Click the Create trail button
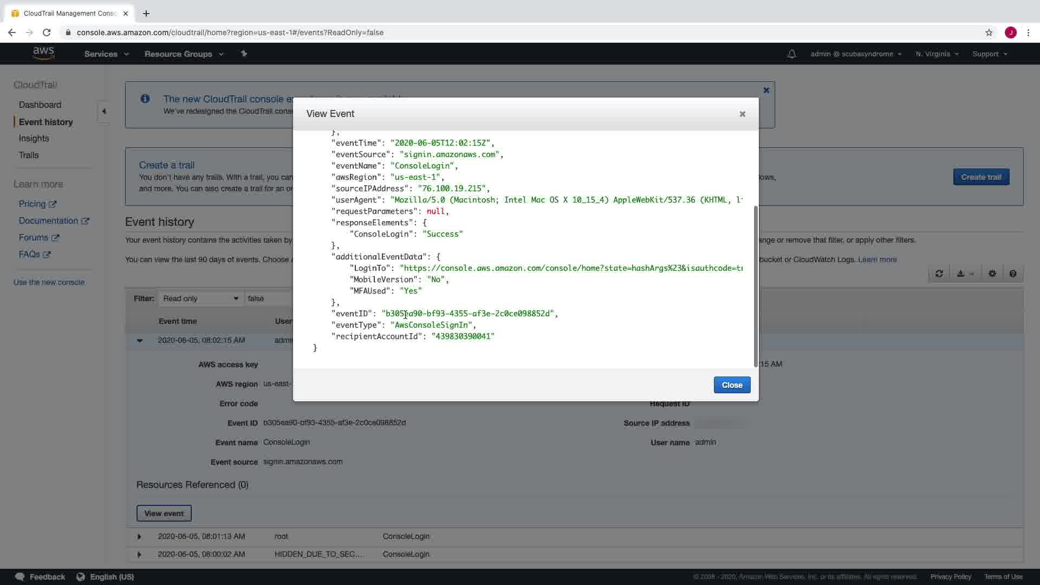Viewport: 1040px width, 585px height. [981, 177]
